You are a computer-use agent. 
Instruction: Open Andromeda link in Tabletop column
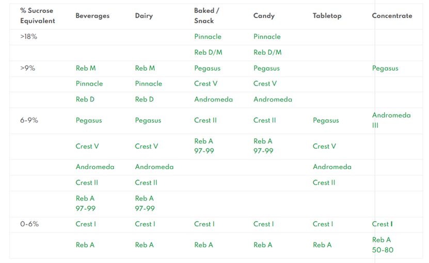coord(332,167)
